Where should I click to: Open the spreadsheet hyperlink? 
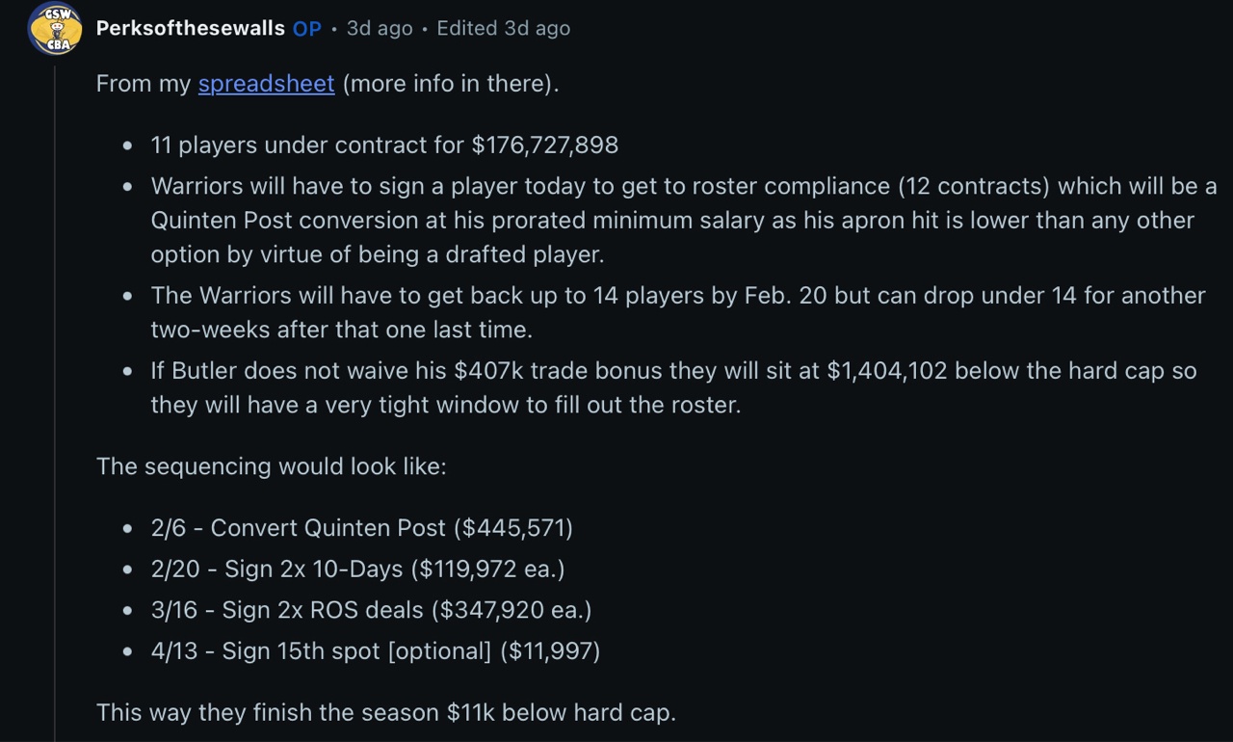point(266,84)
